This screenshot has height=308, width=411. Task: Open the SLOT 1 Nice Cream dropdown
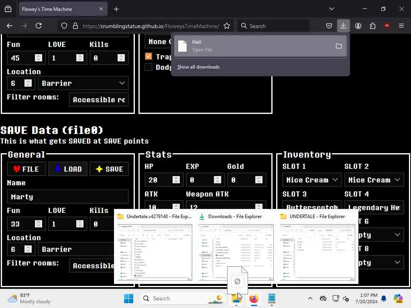pos(312,180)
